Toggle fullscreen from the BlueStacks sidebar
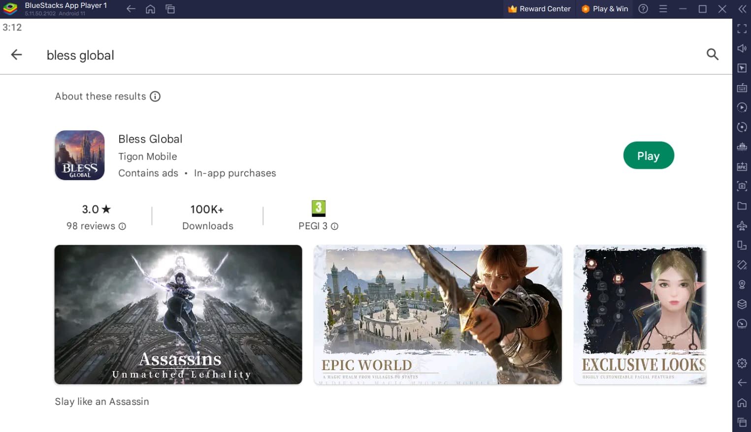This screenshot has height=432, width=751. coord(742,29)
